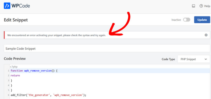The width and height of the screenshot is (211, 99).
Task: Click the add_filter code line
Action: tap(48, 95)
